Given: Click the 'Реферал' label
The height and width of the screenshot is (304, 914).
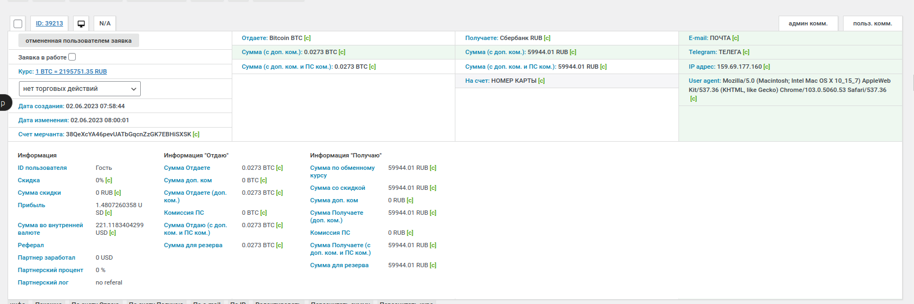Looking at the screenshot, I should point(31,245).
